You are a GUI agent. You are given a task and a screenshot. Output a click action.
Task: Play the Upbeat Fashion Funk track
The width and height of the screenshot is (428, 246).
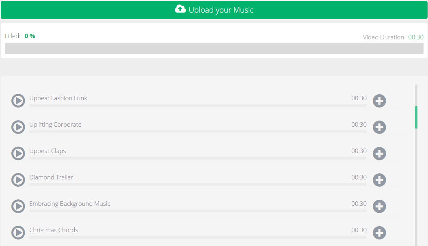click(x=18, y=101)
